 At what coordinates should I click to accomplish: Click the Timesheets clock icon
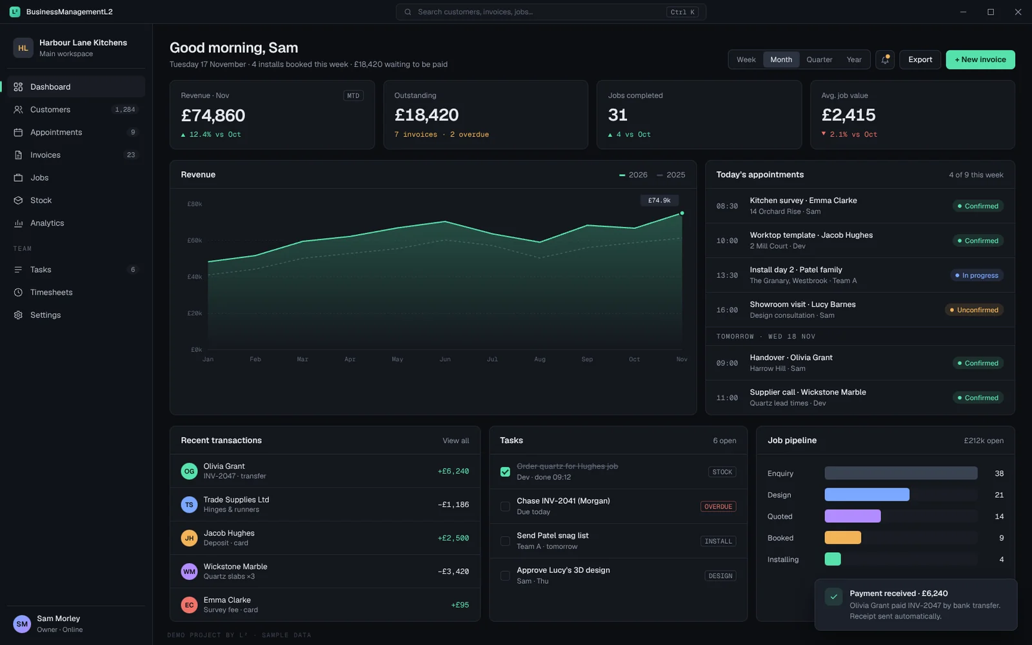tap(18, 292)
